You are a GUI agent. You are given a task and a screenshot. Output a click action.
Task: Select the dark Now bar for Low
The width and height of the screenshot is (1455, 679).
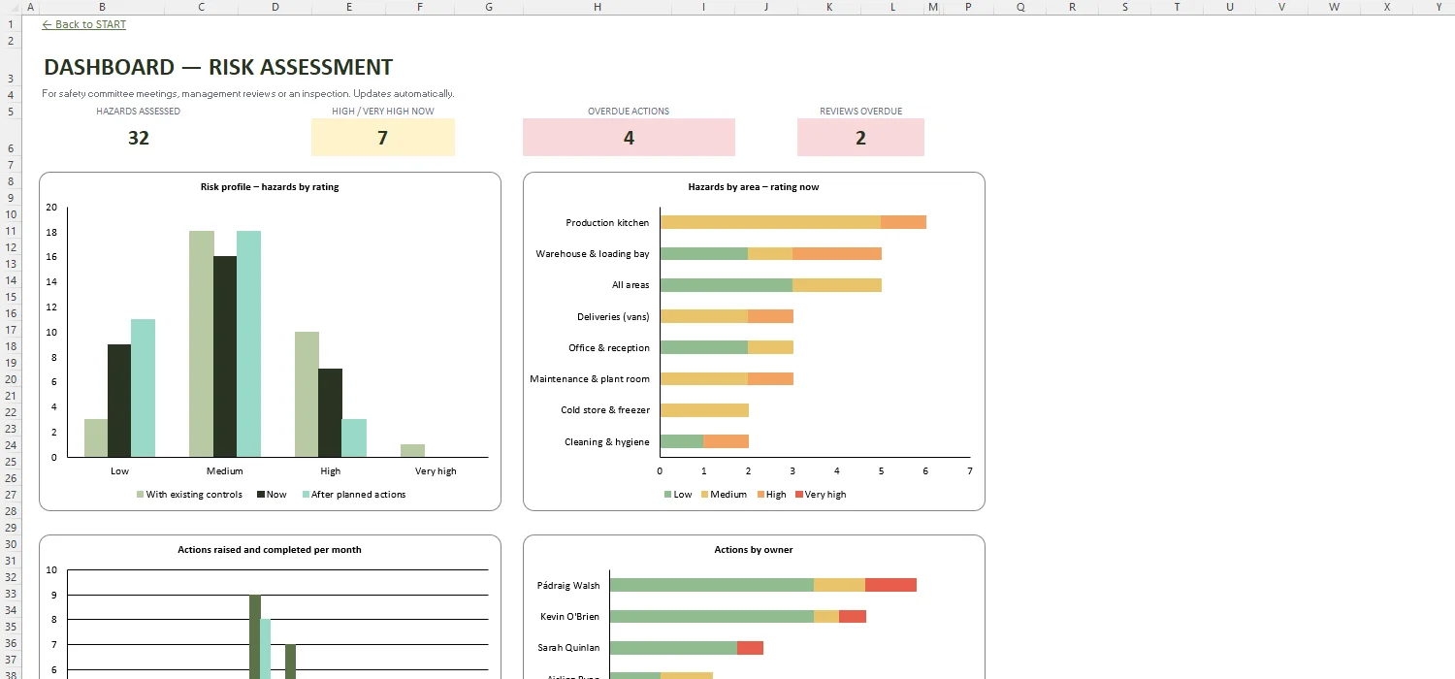119,401
